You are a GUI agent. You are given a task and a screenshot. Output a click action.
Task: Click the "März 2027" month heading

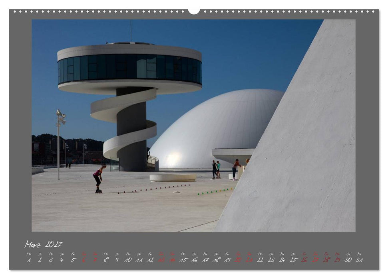(43, 244)
